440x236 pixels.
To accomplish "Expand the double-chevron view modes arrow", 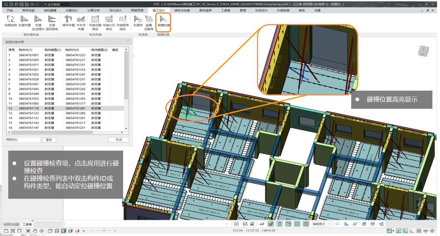I will pos(84,231).
